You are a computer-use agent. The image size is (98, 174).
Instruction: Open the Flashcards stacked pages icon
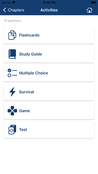click(x=12, y=35)
